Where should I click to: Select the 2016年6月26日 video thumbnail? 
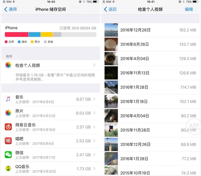coord(111,44)
